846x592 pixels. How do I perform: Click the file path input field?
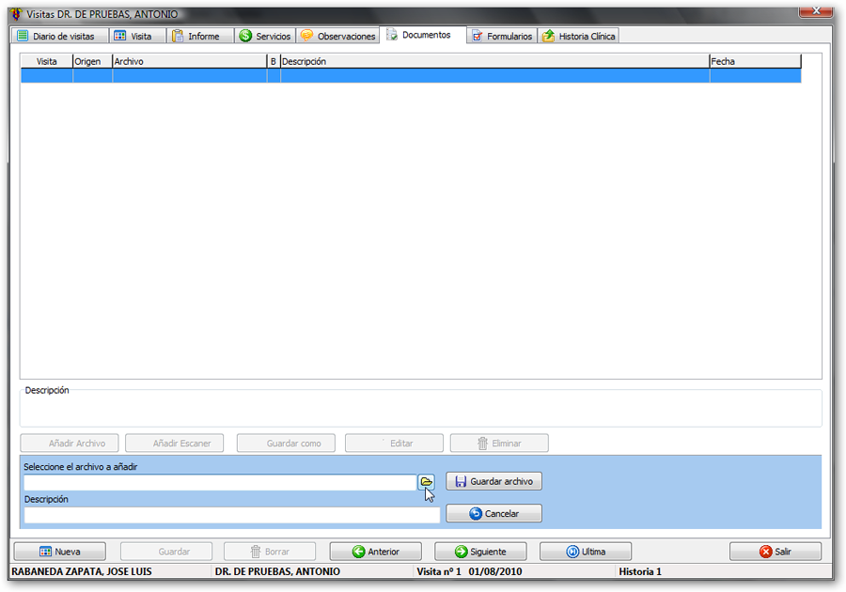[x=219, y=482]
